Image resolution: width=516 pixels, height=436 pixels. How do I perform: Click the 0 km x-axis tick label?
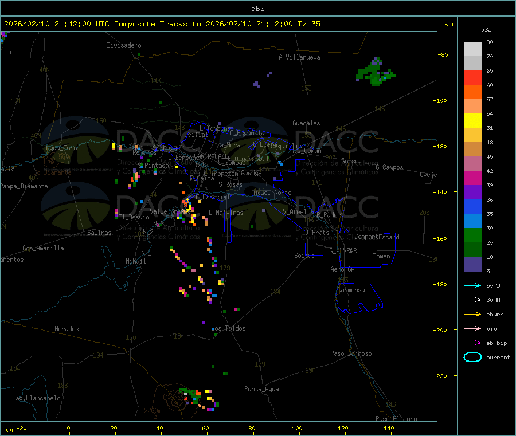(68, 428)
